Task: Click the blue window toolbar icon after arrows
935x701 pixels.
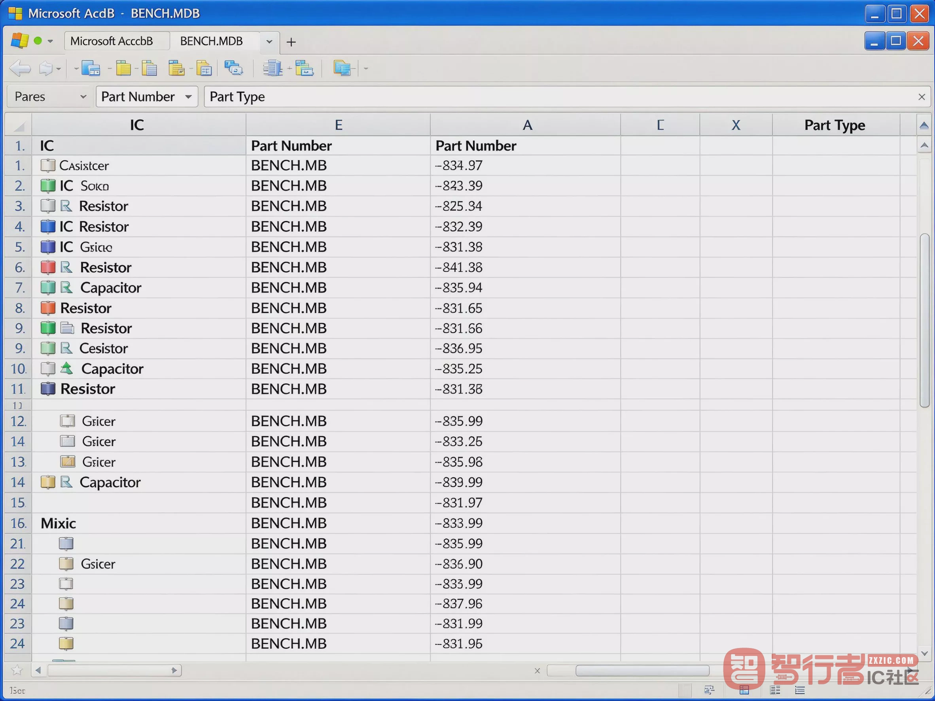Action: tap(91, 68)
